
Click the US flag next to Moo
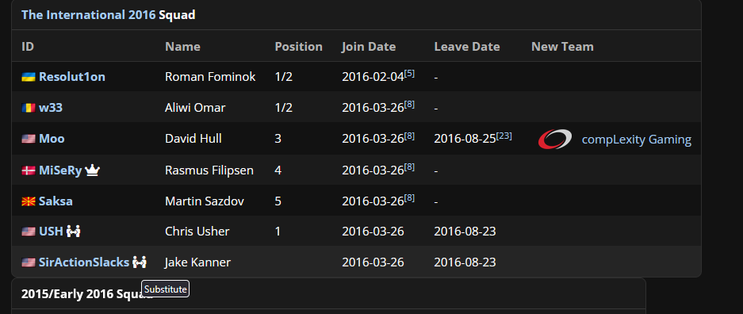[x=29, y=139]
